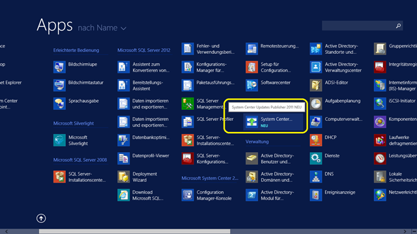Screen dimensions: 417x234
Task: Open the 'nach Name' sort dropdown
Action: pyautogui.click(x=102, y=28)
